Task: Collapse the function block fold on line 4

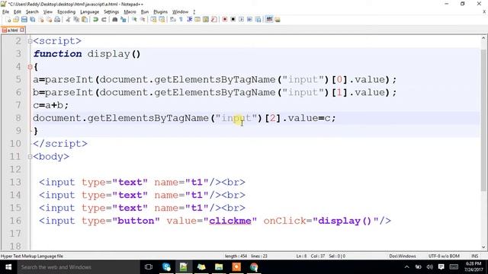Action: coord(30,67)
